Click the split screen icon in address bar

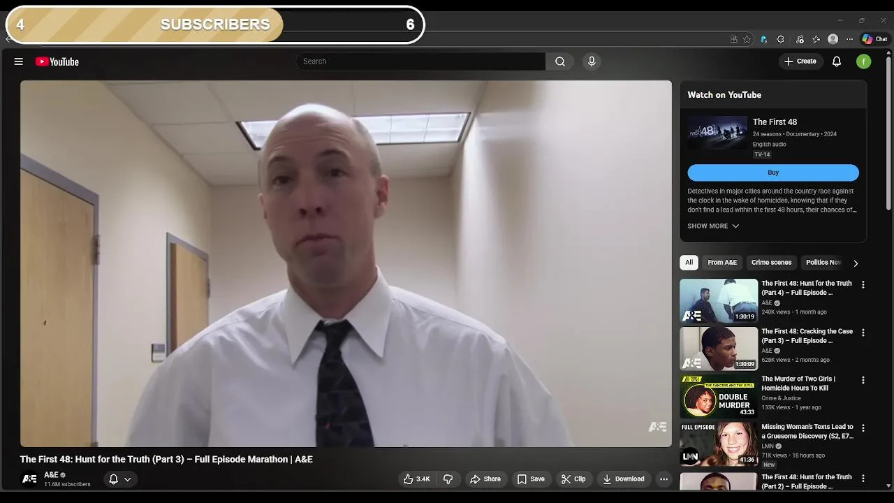click(x=733, y=39)
